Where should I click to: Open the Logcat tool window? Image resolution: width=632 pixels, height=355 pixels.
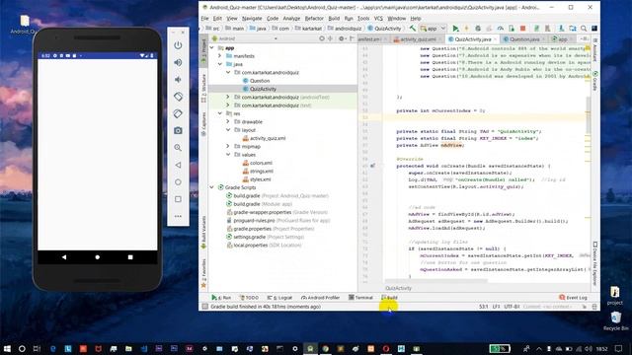pyautogui.click(x=279, y=298)
